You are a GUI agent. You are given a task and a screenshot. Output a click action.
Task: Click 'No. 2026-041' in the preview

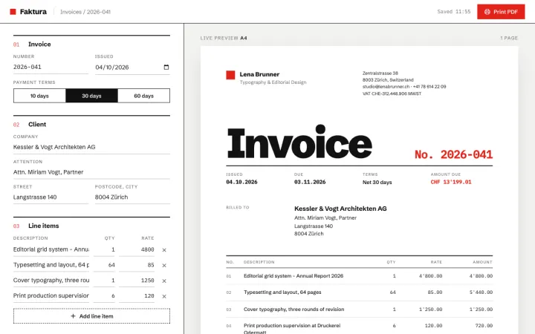(453, 154)
